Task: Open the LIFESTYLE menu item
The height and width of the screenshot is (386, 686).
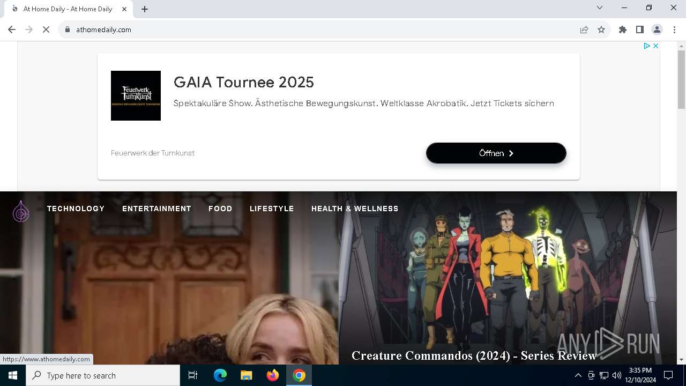Action: [x=272, y=209]
